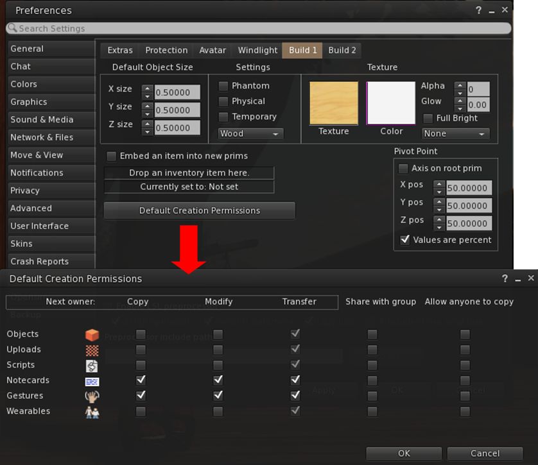
Task: Click the Scripts icon
Action: [92, 365]
